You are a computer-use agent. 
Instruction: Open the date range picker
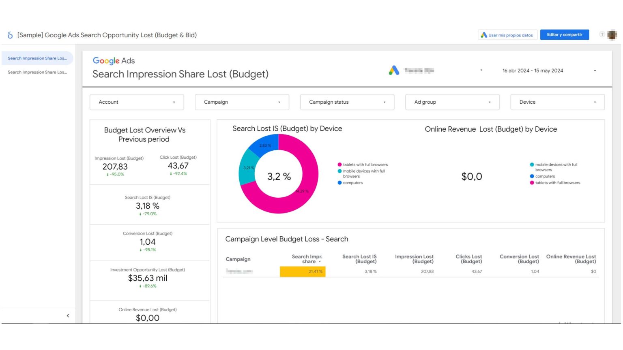(x=549, y=70)
